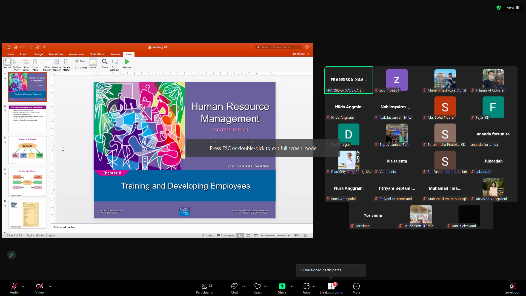
Task: Expand the arrow next to React
Action: coord(265,286)
